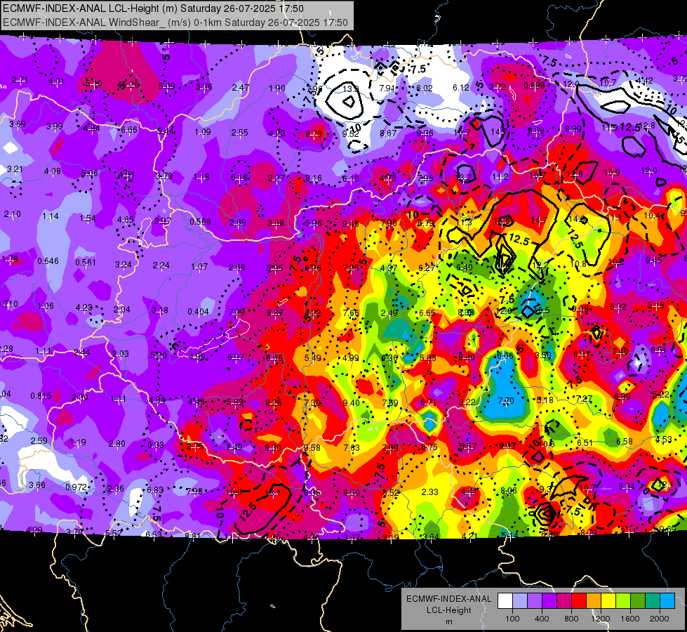Viewport: 687px width, 632px height.
Task: Click the '400' legend tick label
Action: coord(542,619)
